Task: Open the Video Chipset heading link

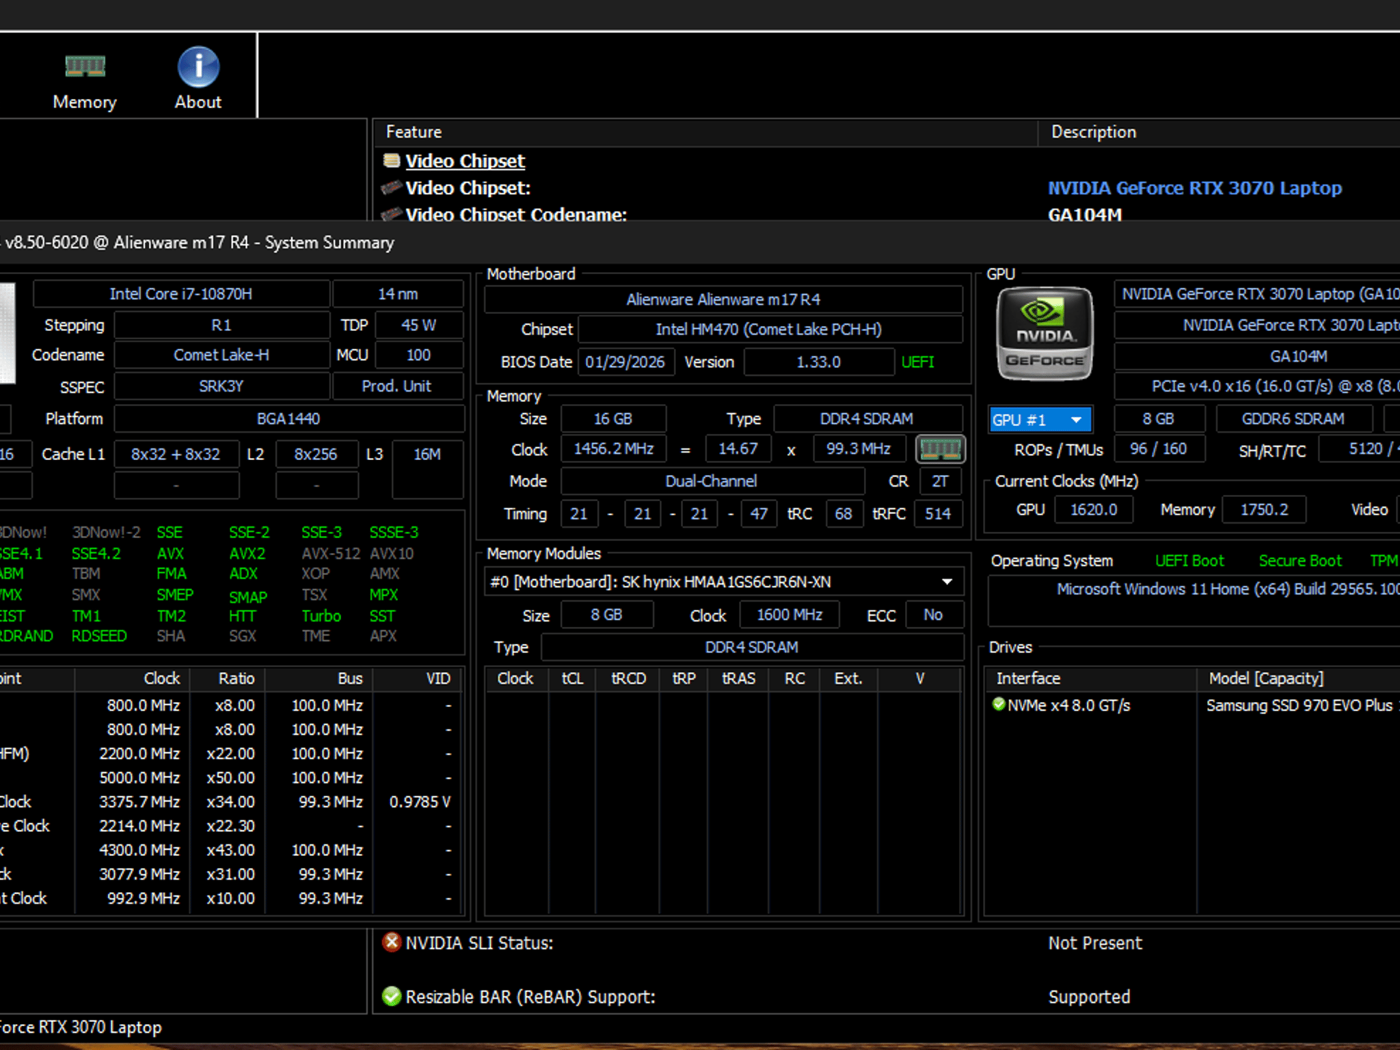Action: [465, 161]
